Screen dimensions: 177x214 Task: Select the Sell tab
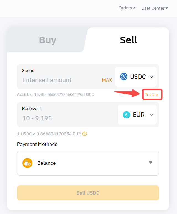128,40
